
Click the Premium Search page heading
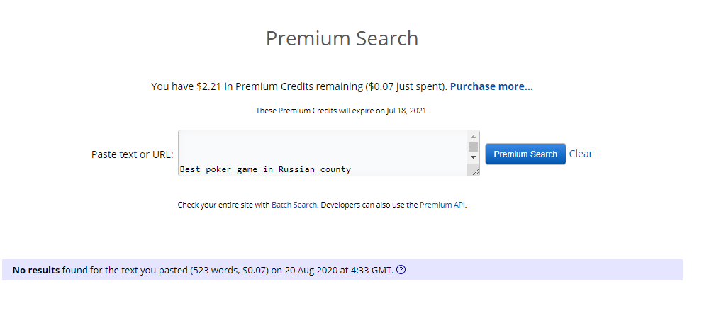[342, 38]
